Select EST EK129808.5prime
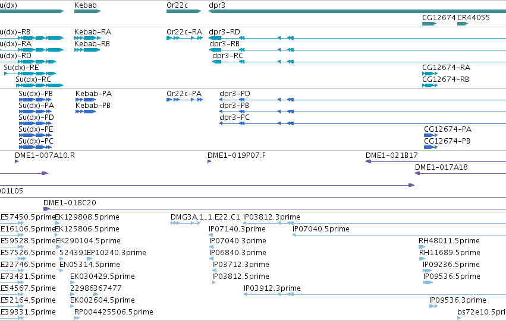The image size is (506, 321). pyautogui.click(x=87, y=217)
